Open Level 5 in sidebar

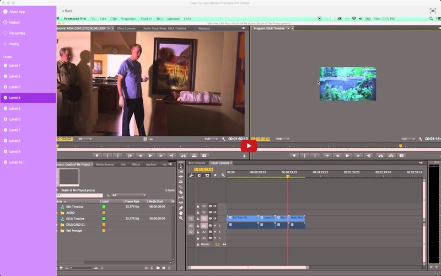click(28, 109)
